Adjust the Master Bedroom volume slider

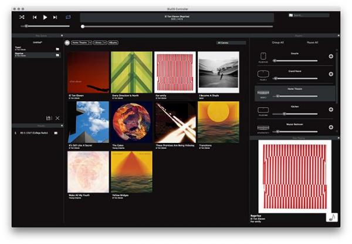point(295,132)
